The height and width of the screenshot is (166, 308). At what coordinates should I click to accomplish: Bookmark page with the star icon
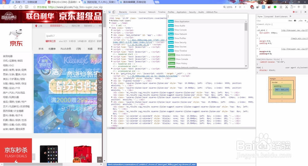tap(34, 7)
